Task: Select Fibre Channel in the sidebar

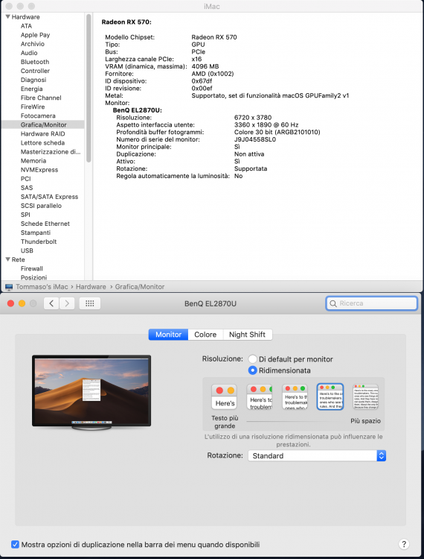Action: coord(41,98)
